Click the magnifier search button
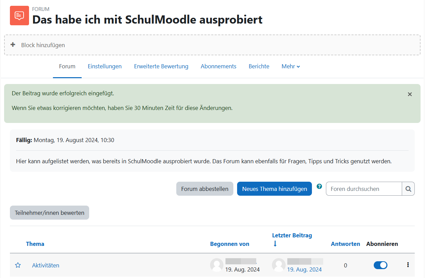Image resolution: width=425 pixels, height=278 pixels. tap(408, 189)
